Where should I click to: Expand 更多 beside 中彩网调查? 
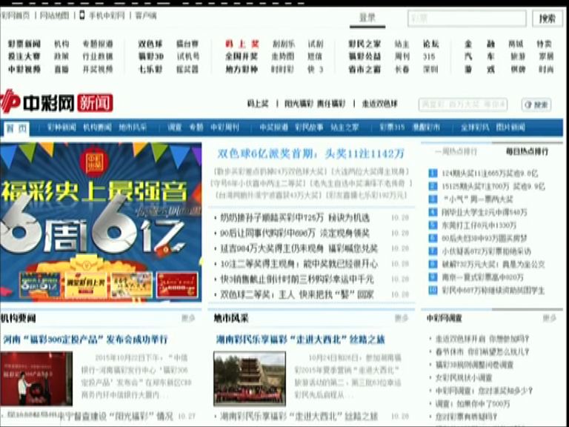coord(549,318)
